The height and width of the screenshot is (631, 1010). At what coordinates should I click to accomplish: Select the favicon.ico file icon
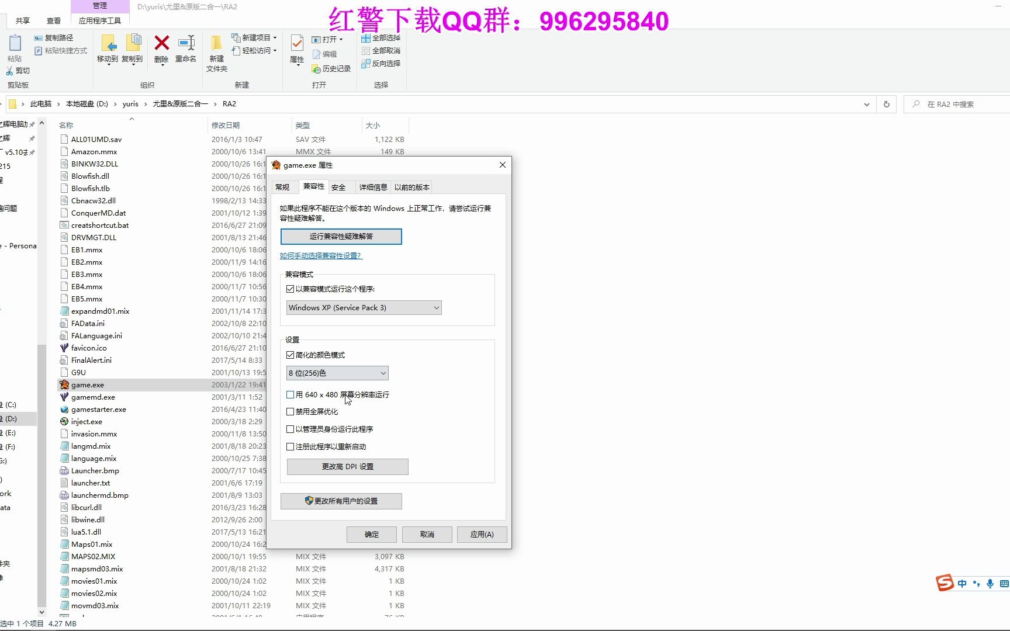64,348
